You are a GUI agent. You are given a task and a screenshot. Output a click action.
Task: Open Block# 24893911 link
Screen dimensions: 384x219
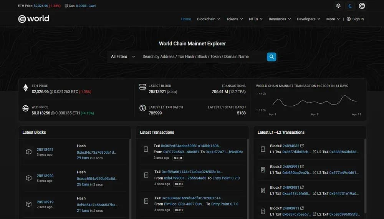[x=291, y=208]
